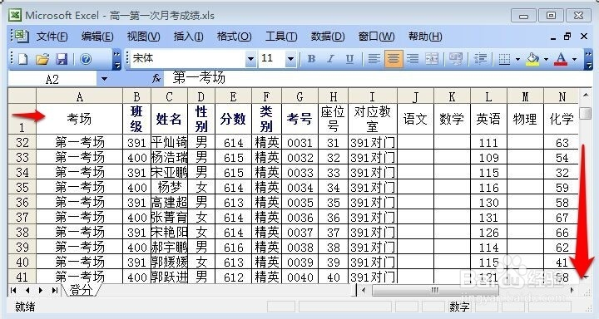Click the formula bar showing 第一考场
Image resolution: width=599 pixels, height=319 pixels.
pyautogui.click(x=378, y=79)
